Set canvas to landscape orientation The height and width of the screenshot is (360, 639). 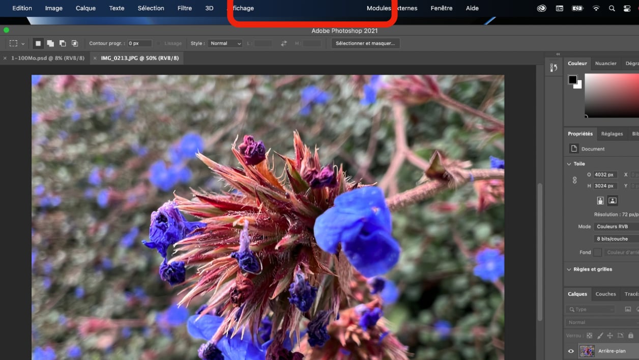coord(613,200)
